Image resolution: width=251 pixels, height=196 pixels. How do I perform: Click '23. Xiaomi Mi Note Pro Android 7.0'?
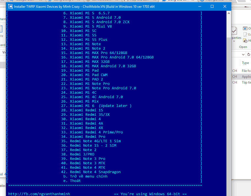[x=99, y=88]
